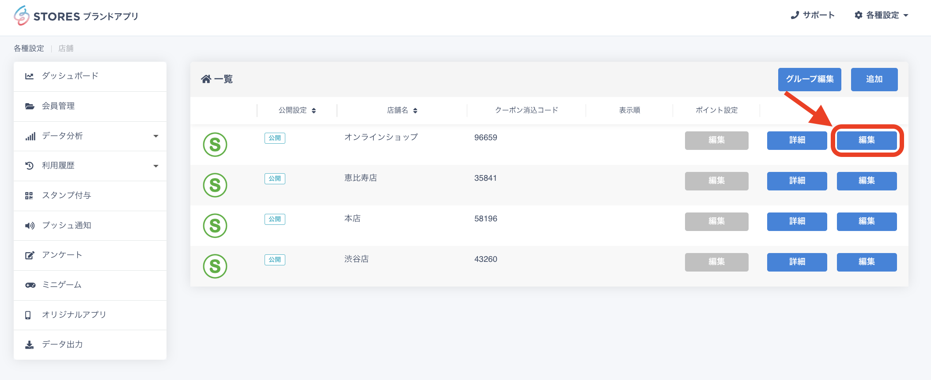Click blue 編集 for 渋谷店
Screen dimensions: 931x380
click(x=867, y=262)
